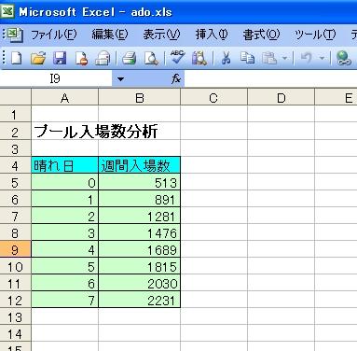
Task: Select the cell containing 1281
Action: (140, 216)
